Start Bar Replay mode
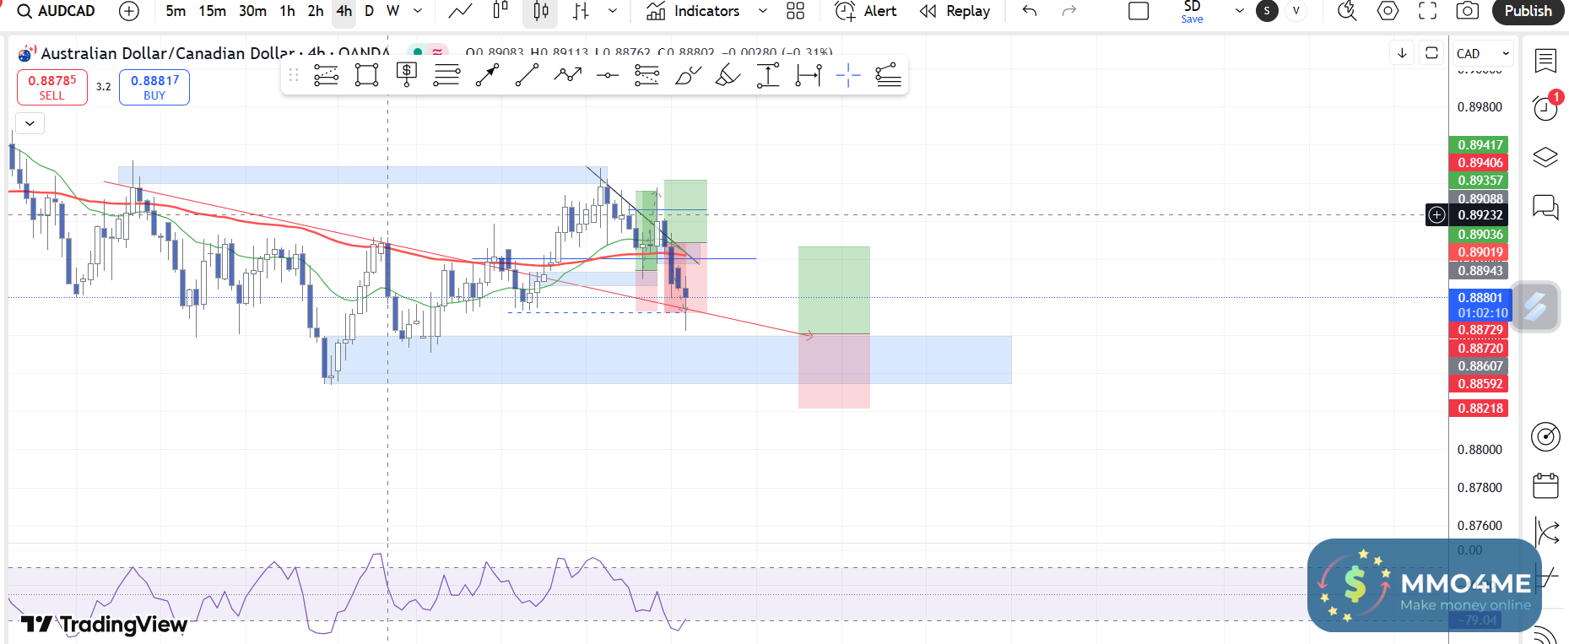 pyautogui.click(x=955, y=11)
